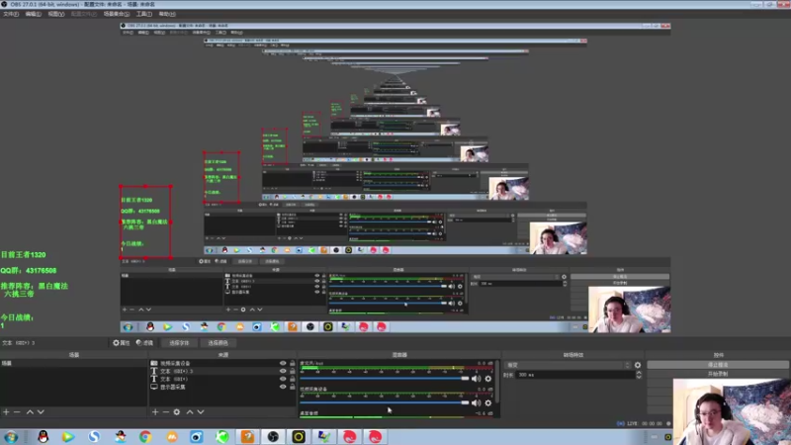
Task: Open the 帮助 (Help) menu
Action: pos(167,14)
